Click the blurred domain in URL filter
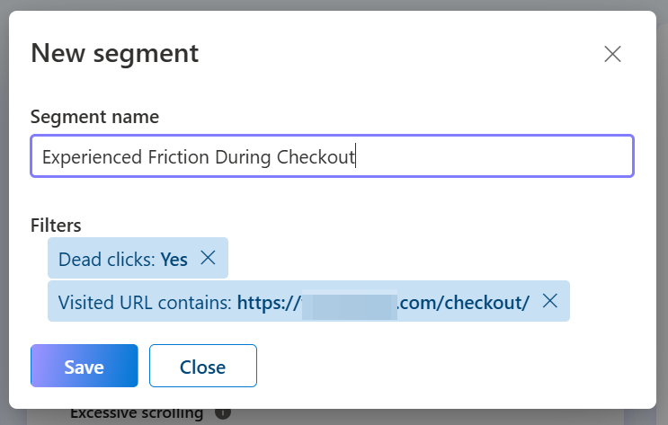 tap(350, 304)
